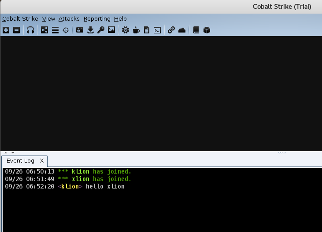
Task: Click the document Office macro icon
Action: coord(147,30)
